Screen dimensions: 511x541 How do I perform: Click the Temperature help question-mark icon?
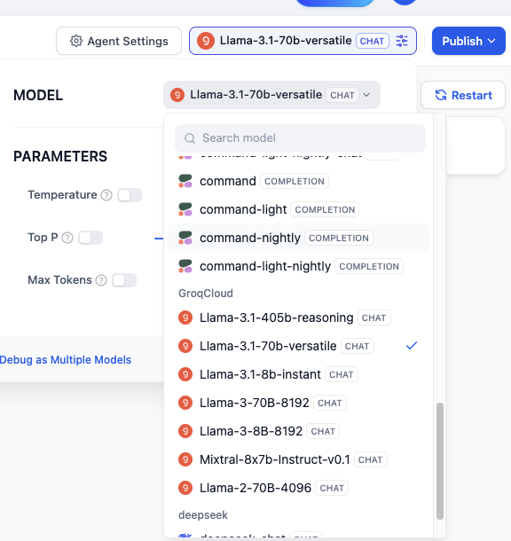pyautogui.click(x=106, y=195)
